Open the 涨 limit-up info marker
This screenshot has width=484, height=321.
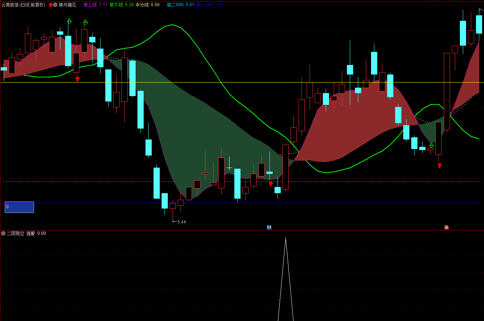(x=446, y=227)
